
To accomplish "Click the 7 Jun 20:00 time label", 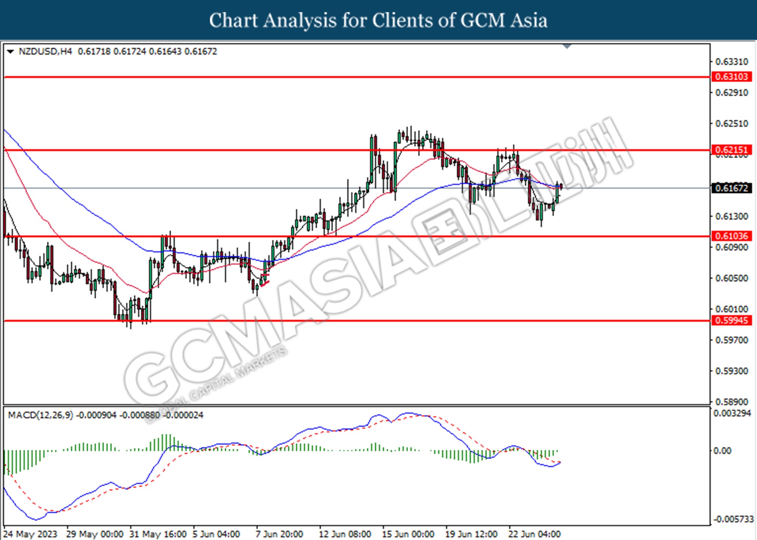I will click(x=279, y=534).
